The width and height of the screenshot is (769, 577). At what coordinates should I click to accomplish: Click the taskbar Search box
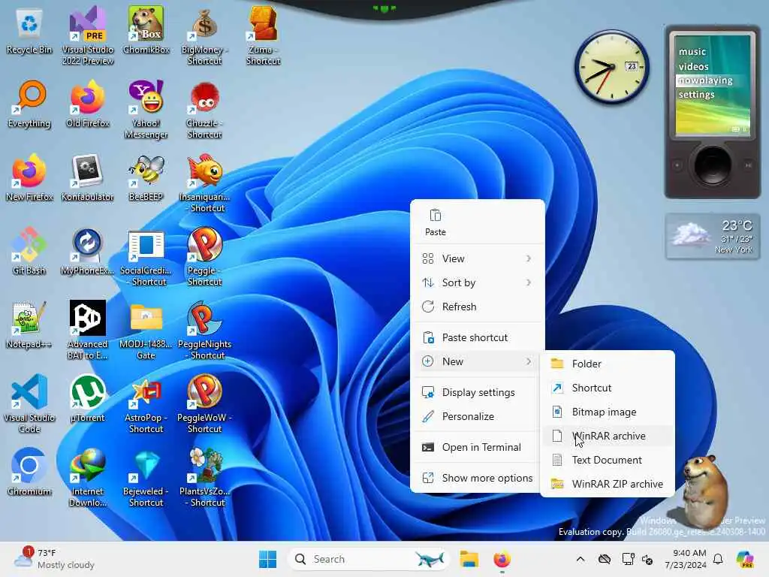click(369, 559)
